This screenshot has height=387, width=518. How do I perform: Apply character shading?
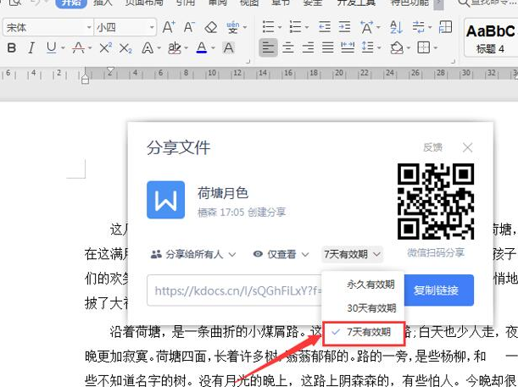(228, 48)
